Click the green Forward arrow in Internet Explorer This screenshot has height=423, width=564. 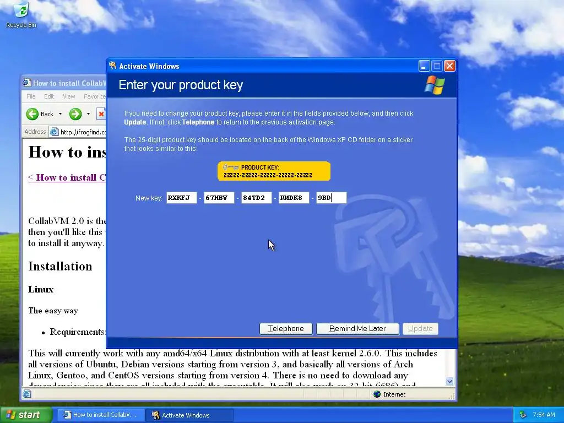(75, 114)
